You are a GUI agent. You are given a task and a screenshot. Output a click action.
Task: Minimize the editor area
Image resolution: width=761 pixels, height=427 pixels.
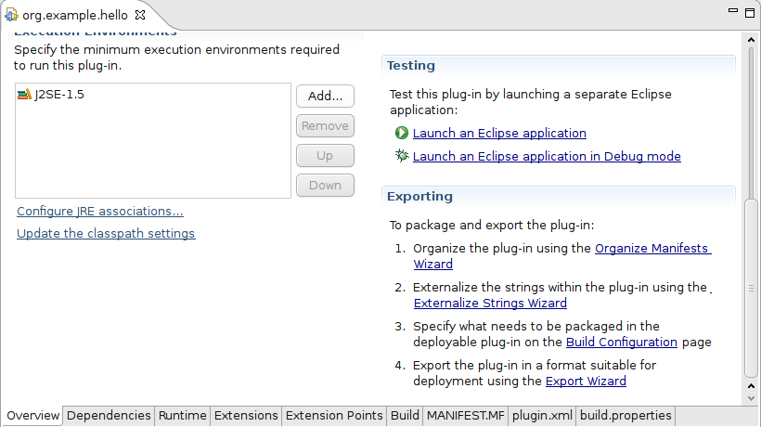733,10
